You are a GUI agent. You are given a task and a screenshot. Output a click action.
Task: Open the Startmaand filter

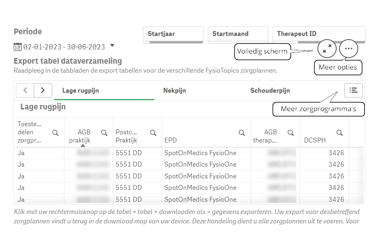238,34
